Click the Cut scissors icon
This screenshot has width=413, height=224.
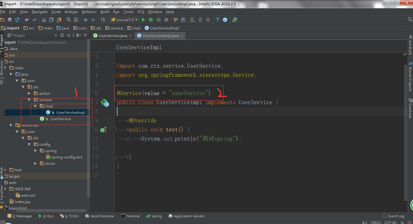pos(44,20)
